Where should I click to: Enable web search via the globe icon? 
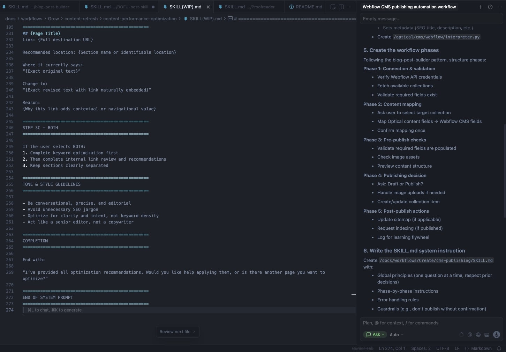coord(478,334)
